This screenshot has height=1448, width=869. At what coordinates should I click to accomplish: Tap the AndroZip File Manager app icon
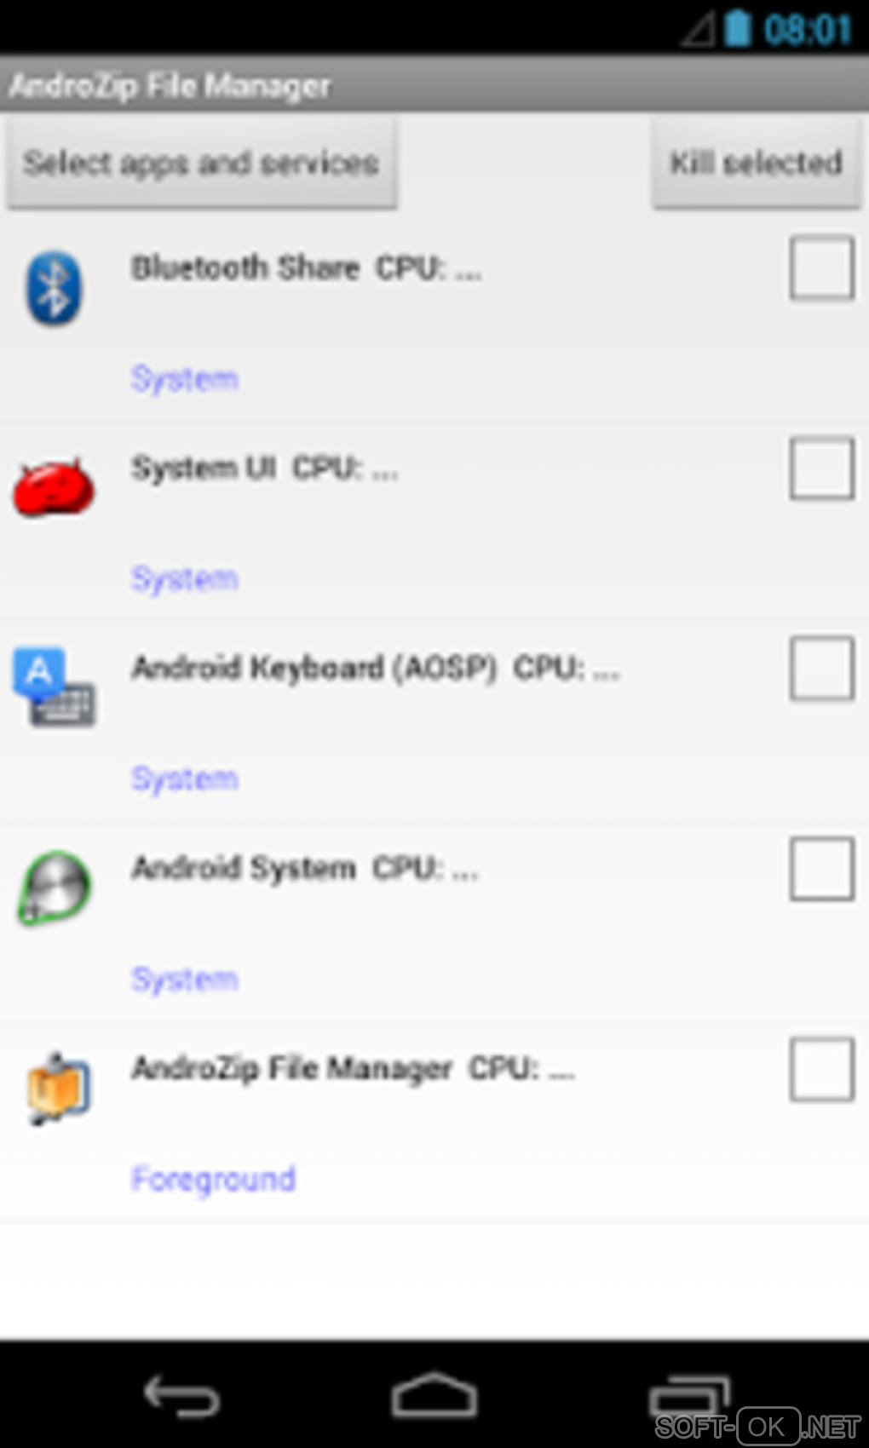click(x=57, y=1088)
